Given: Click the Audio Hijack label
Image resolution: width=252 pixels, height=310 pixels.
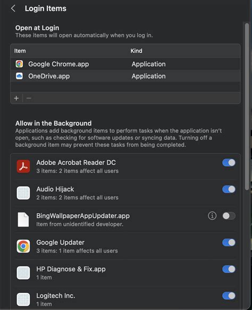Looking at the screenshot, I should click(55, 189).
